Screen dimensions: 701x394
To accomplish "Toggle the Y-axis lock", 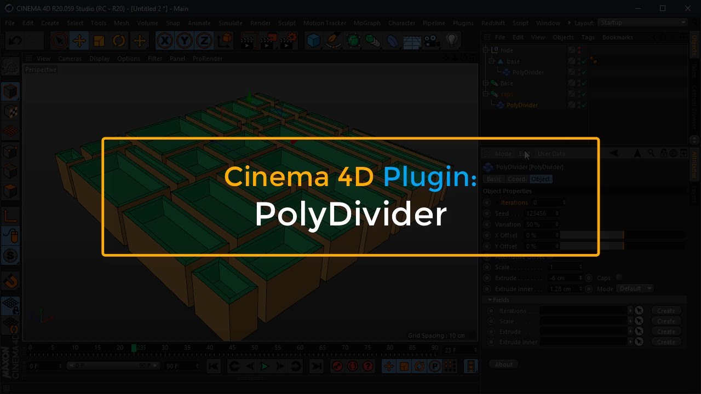I will point(184,40).
